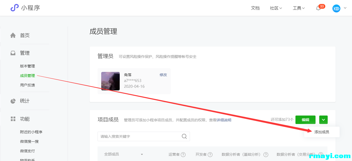Viewport: 352px width, 161px height.
Task: Open the 运营者 help question mark
Action: pos(183,155)
